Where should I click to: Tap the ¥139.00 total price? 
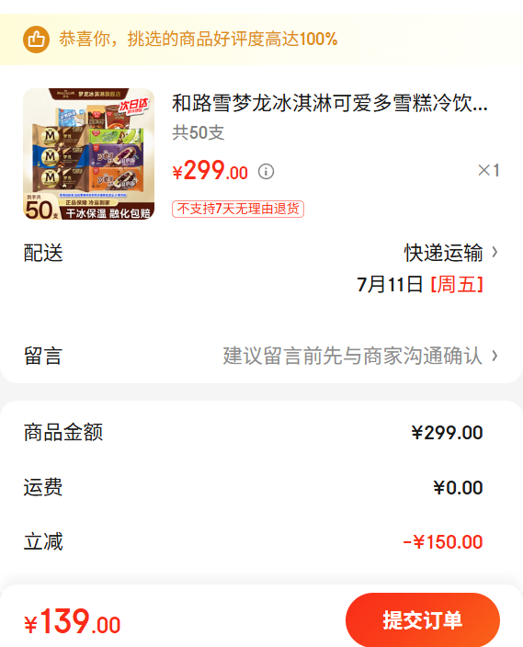tap(73, 621)
